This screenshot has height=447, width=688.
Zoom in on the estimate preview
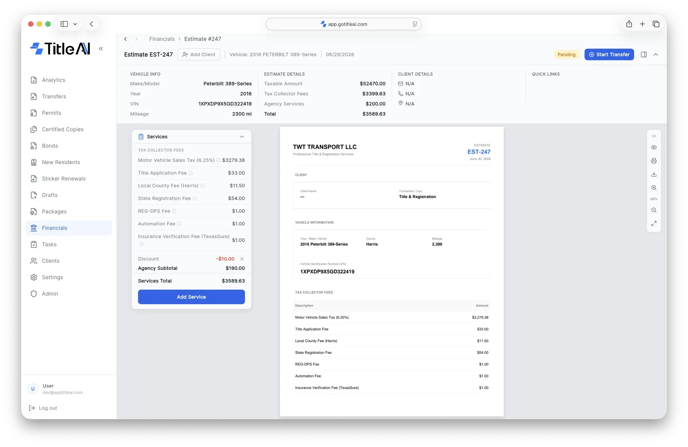pyautogui.click(x=654, y=188)
